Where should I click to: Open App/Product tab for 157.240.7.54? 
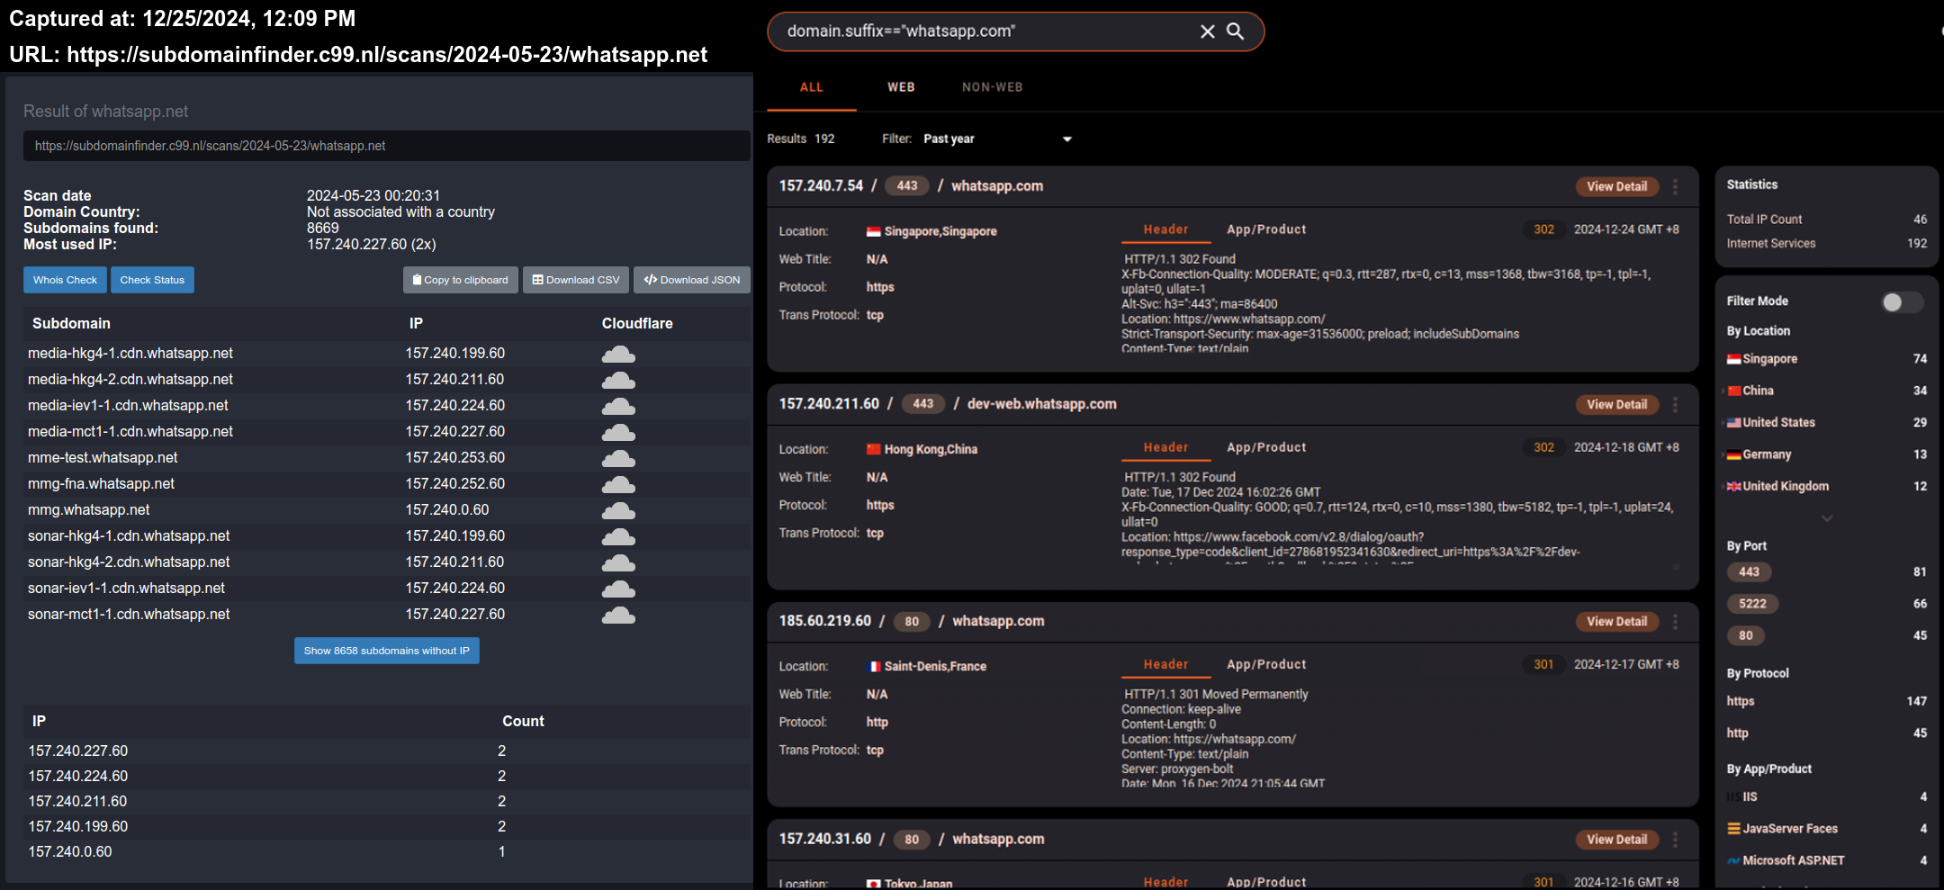[x=1265, y=229]
